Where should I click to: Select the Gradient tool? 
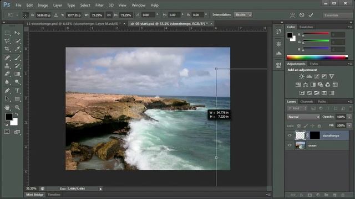coord(17,74)
